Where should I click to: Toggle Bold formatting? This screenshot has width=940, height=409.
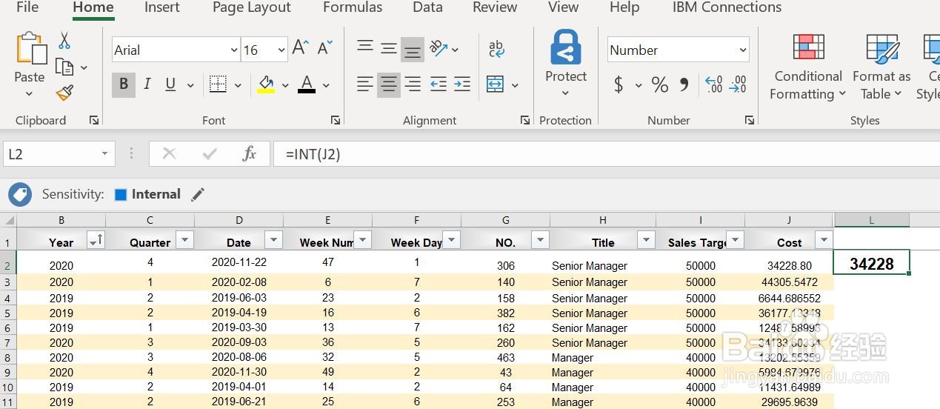(124, 84)
